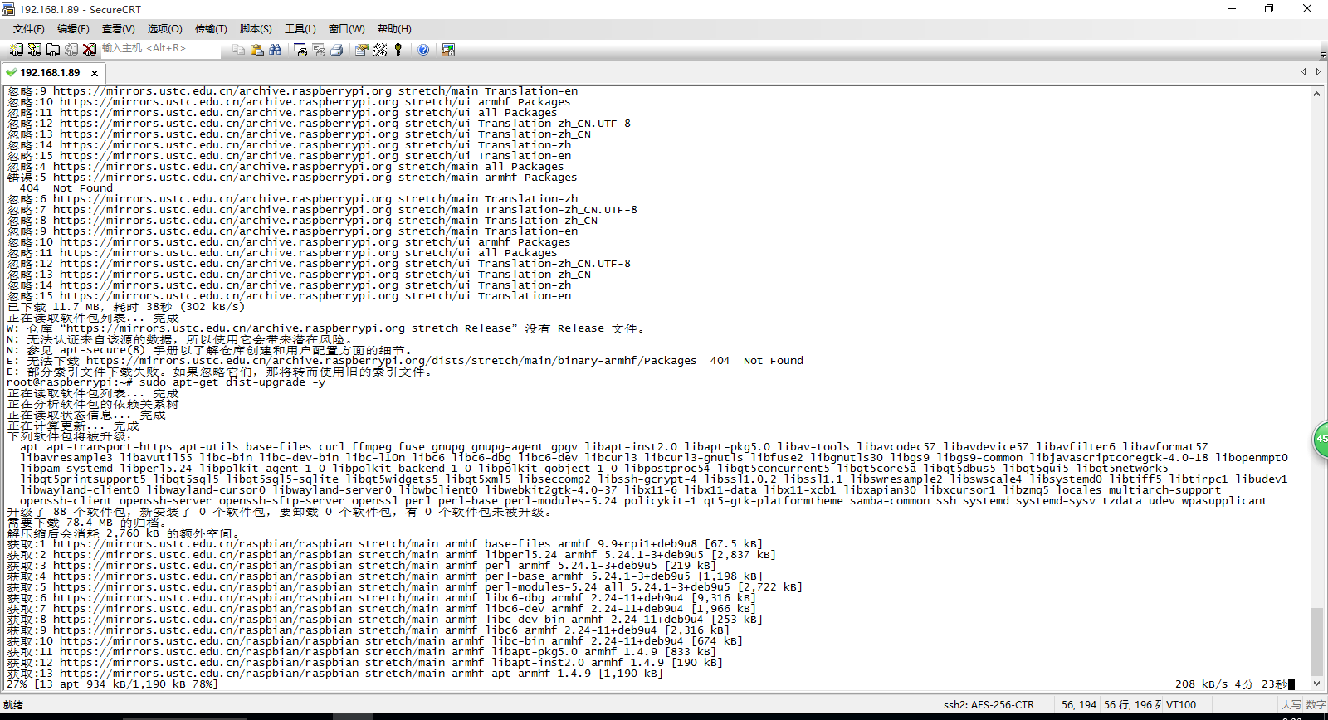Click the greyed-out Reconnect icon
1328x720 pixels.
click(71, 50)
